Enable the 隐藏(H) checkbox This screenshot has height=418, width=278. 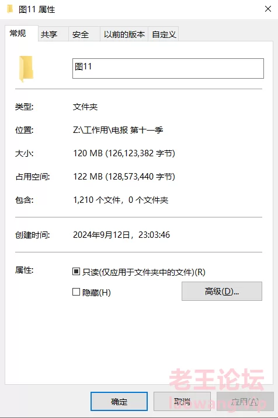[x=76, y=292]
